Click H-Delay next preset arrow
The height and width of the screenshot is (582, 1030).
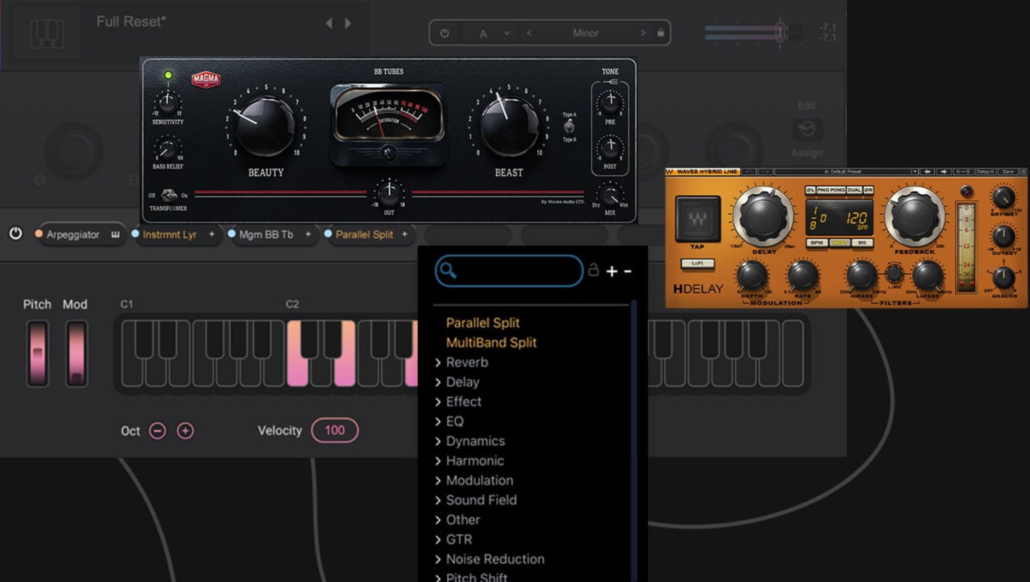tap(944, 172)
